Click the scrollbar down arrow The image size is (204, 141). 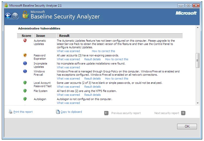(x=198, y=103)
